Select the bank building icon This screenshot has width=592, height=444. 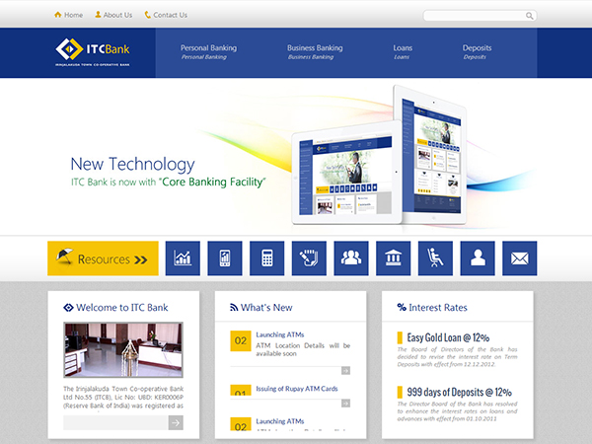click(393, 259)
